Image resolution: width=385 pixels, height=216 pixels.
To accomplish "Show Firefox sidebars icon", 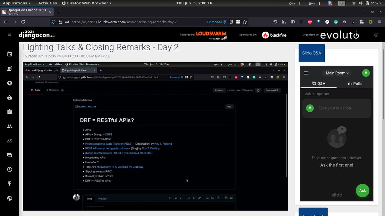I will pyautogui.click(x=293, y=22).
